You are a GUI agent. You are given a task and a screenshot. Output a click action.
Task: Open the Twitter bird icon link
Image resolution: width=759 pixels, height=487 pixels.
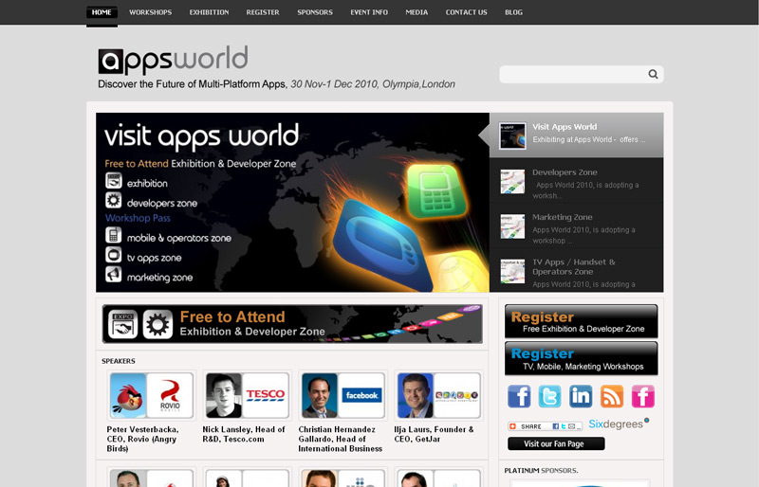click(x=550, y=396)
